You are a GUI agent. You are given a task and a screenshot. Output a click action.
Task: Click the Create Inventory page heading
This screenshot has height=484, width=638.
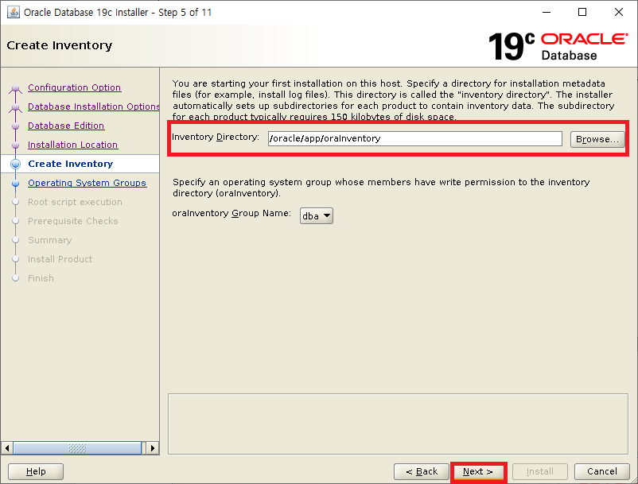click(x=60, y=45)
